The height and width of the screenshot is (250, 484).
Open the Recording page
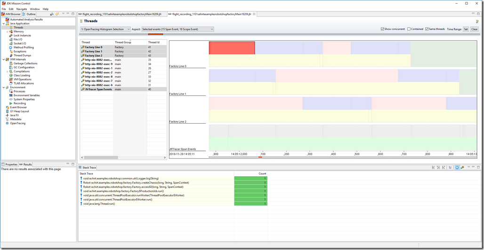(19, 103)
